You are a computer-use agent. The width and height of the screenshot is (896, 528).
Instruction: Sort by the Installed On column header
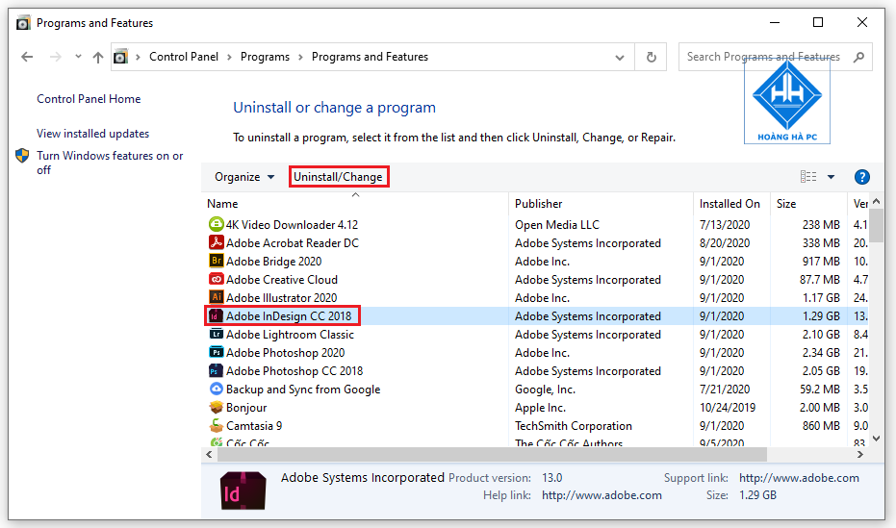[732, 204]
